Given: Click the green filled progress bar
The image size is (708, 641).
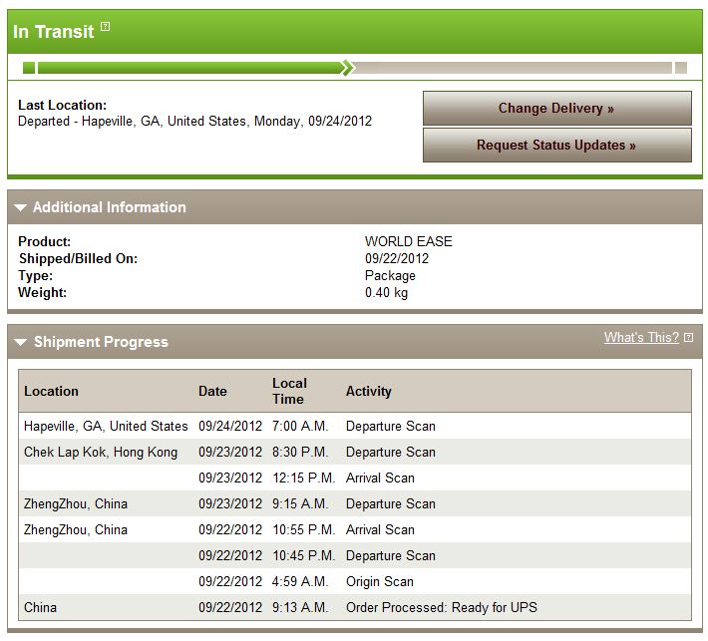Looking at the screenshot, I should click(x=189, y=68).
